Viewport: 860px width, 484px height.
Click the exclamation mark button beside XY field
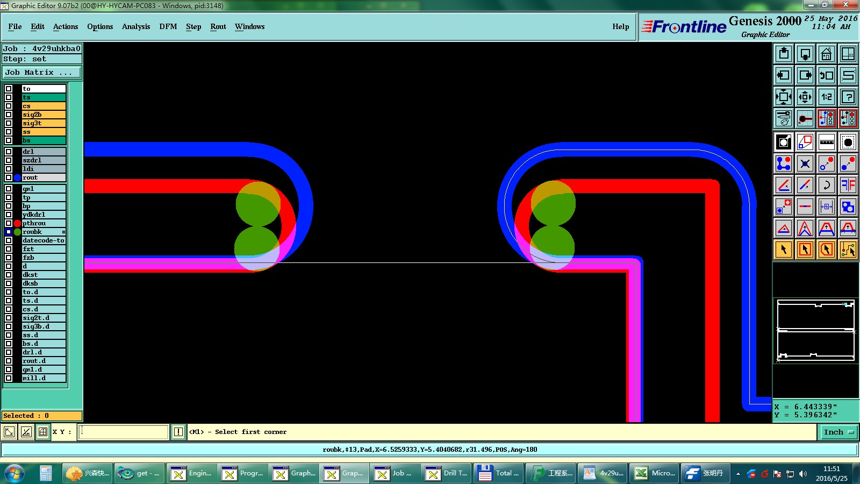(x=178, y=432)
